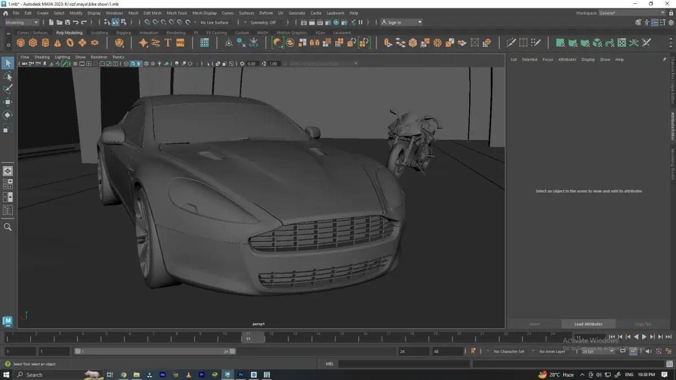Switch to the Rendering shelf tab
This screenshot has height=380, width=676.
tap(176, 33)
